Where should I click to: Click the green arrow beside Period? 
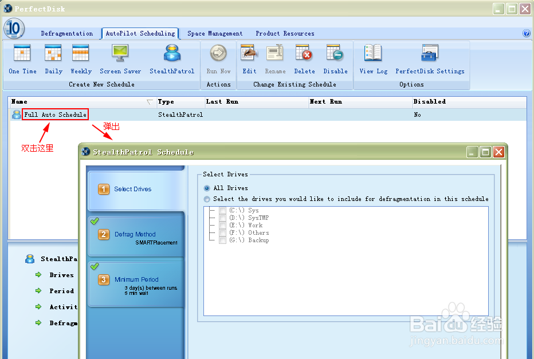pos(38,291)
